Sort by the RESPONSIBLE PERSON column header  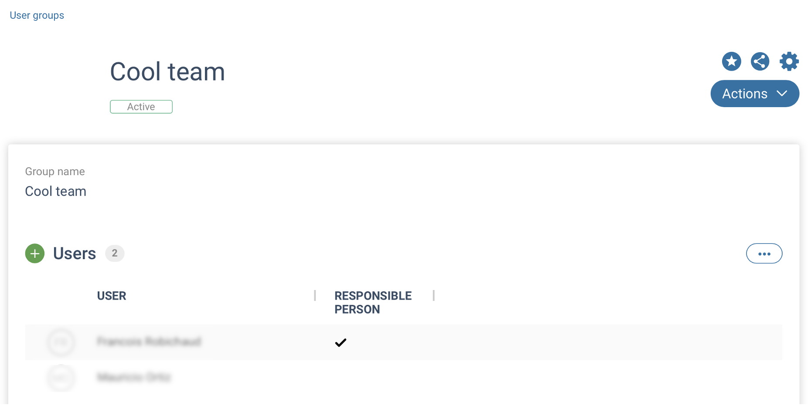pyautogui.click(x=373, y=302)
